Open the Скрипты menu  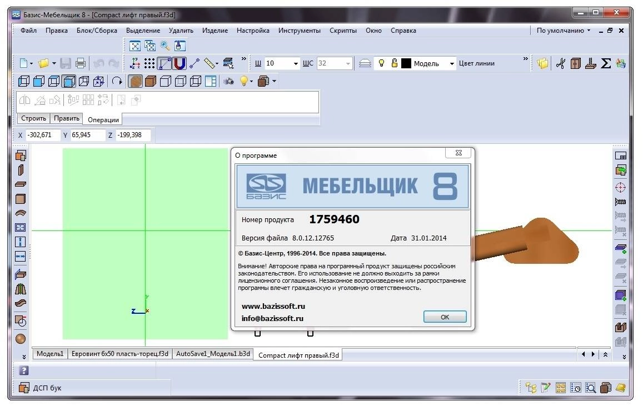click(x=343, y=31)
